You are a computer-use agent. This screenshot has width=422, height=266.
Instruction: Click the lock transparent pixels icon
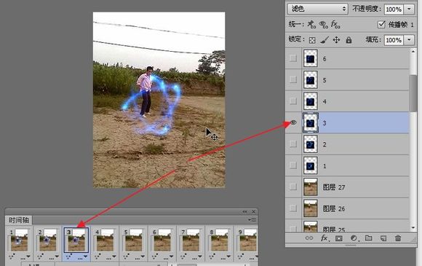point(312,40)
